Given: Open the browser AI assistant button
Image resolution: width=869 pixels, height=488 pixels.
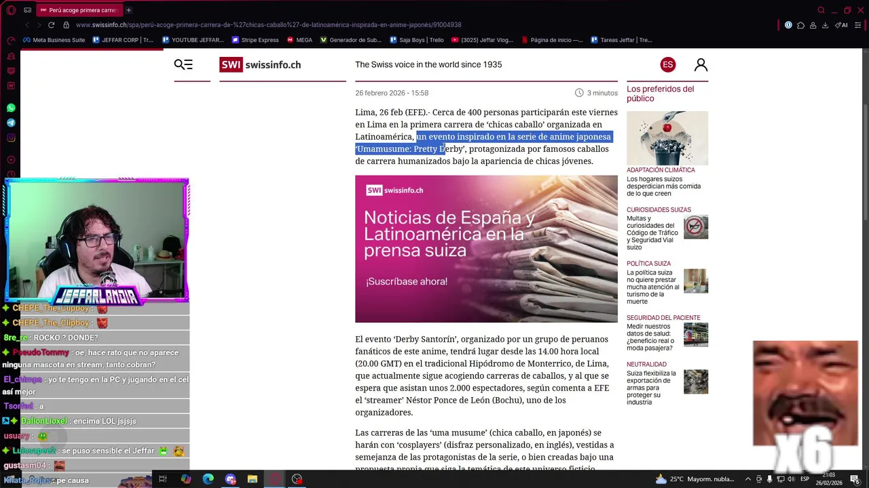Looking at the screenshot, I should (x=842, y=25).
